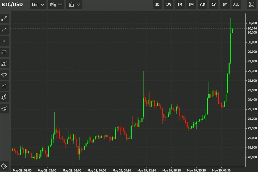Show ALL historical price data
This screenshot has width=258, height=172.
click(236, 5)
